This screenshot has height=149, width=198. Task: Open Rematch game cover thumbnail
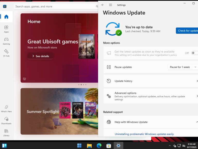click(91, 110)
